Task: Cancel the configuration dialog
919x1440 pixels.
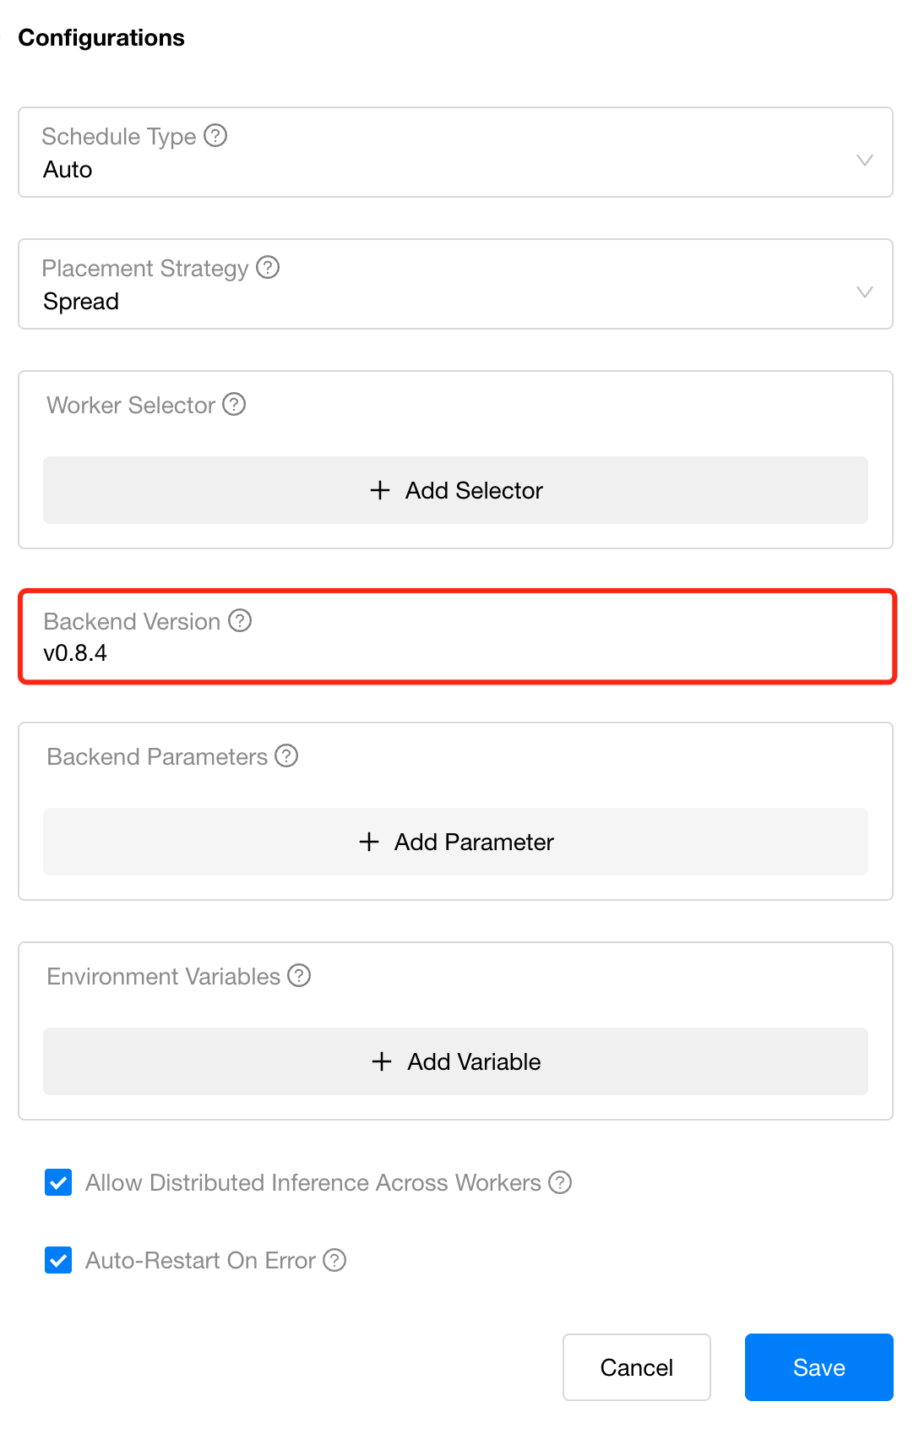Action: (x=637, y=1367)
